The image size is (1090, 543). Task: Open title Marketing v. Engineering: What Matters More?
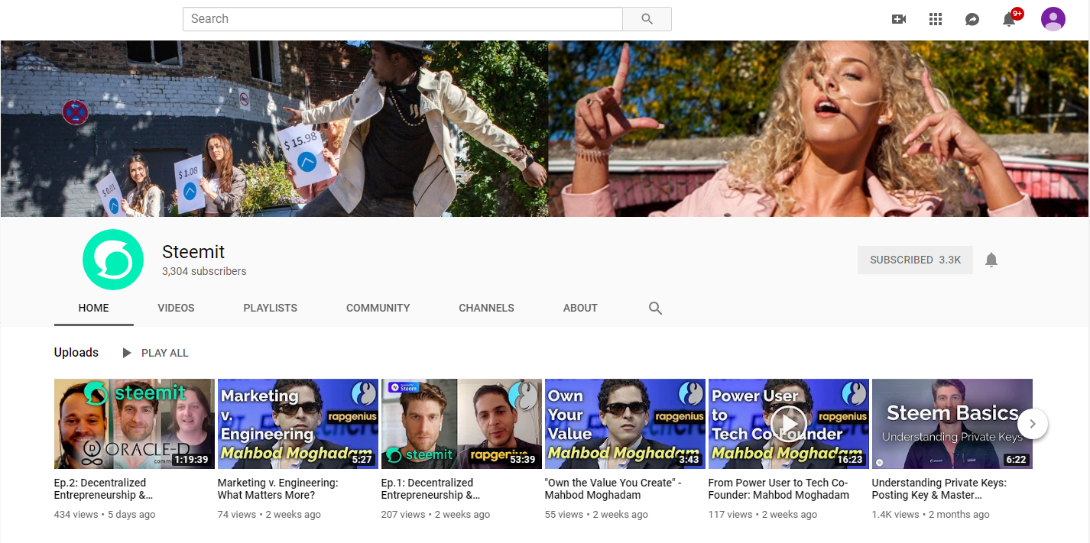point(278,489)
